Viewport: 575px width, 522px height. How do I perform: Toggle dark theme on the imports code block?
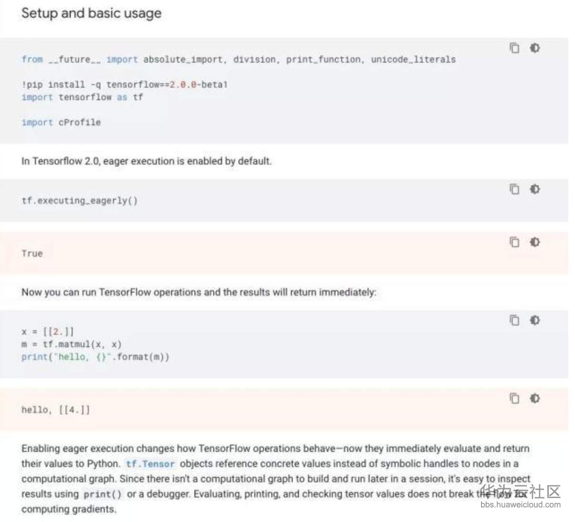pyautogui.click(x=535, y=48)
